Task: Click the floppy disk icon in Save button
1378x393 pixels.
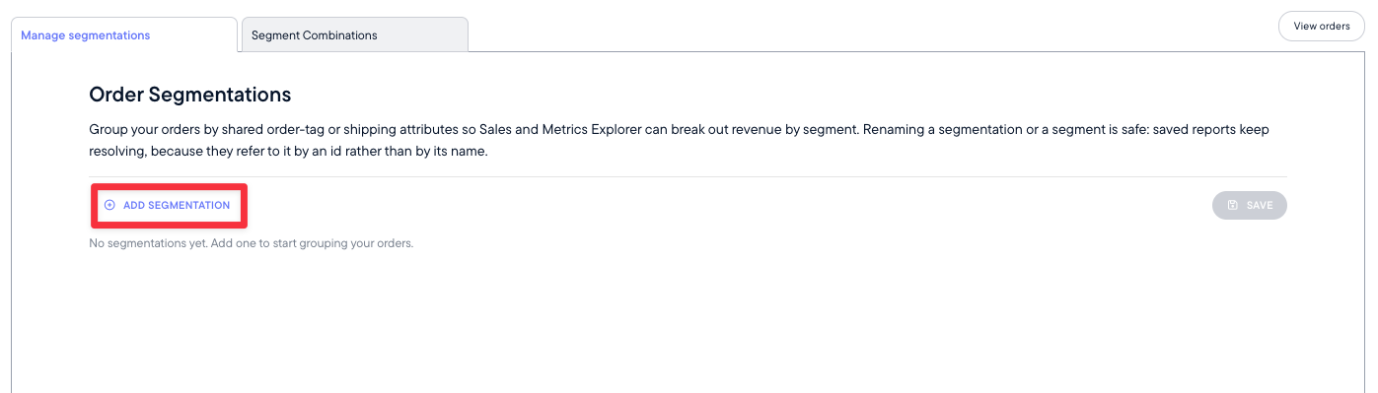Action: (x=1232, y=205)
